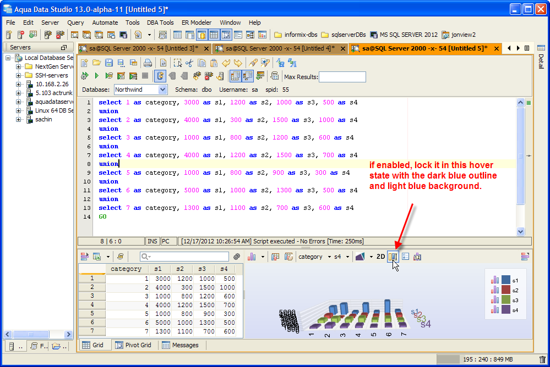
Task: Click the chart type bar chart icon
Action: [x=252, y=257]
